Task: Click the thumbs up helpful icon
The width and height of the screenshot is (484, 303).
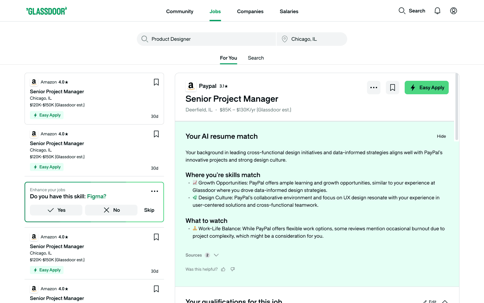Action: pyautogui.click(x=223, y=269)
